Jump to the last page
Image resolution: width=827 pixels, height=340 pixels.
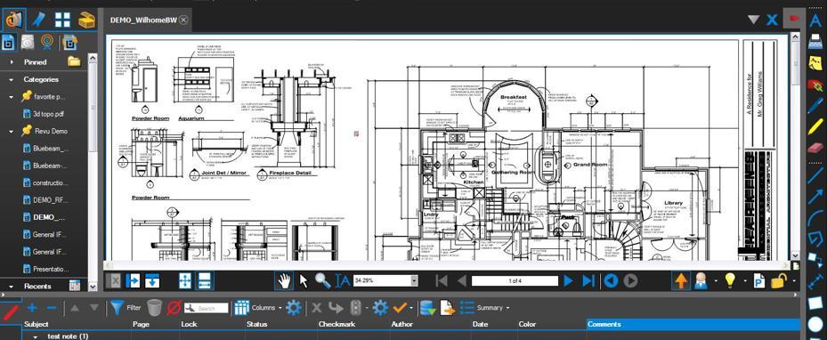click(588, 281)
